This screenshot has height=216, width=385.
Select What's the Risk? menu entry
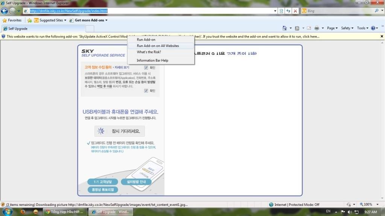point(161,52)
